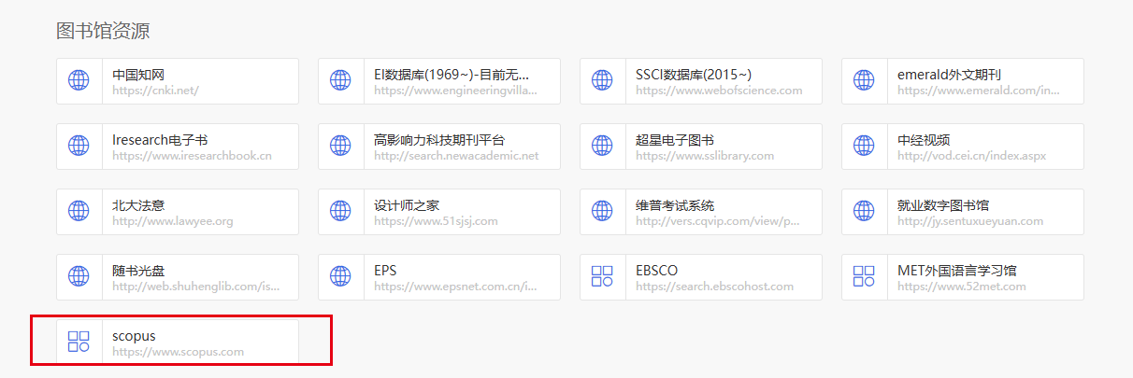1133x378 pixels.
Task: Click the URL https://cnki.net/
Action: (155, 91)
